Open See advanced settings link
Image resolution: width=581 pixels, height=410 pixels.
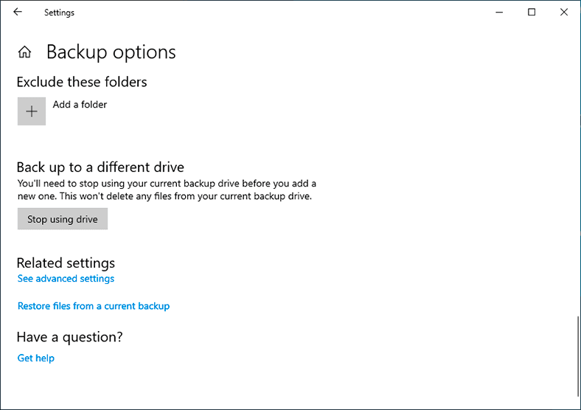tap(66, 279)
